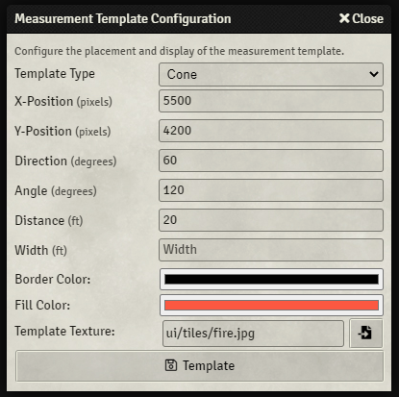Image resolution: width=399 pixels, height=397 pixels.
Task: Click the ui/tiles/fire.jpg texture path field
Action: [253, 334]
